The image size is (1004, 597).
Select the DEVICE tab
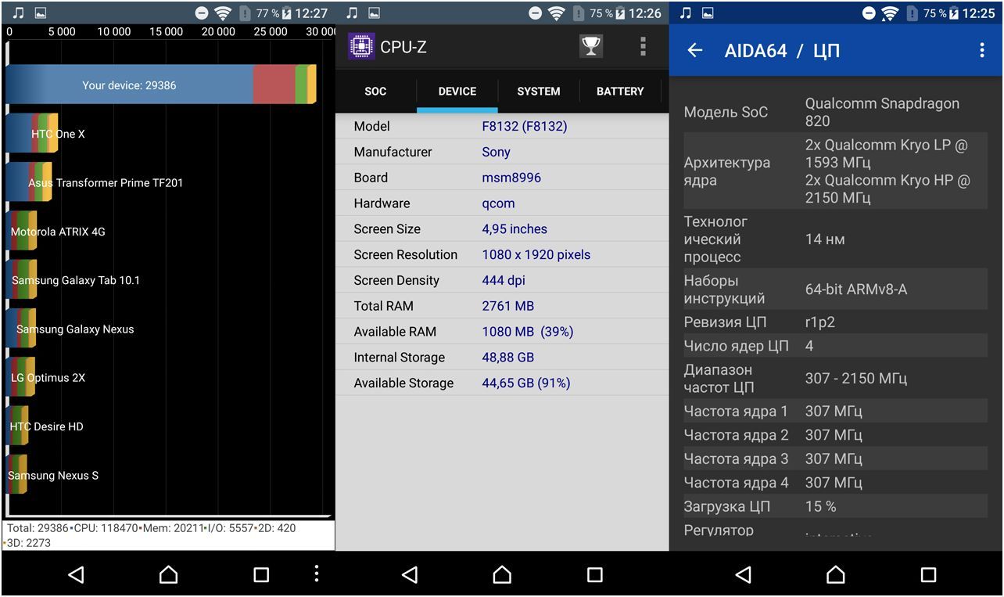(457, 92)
